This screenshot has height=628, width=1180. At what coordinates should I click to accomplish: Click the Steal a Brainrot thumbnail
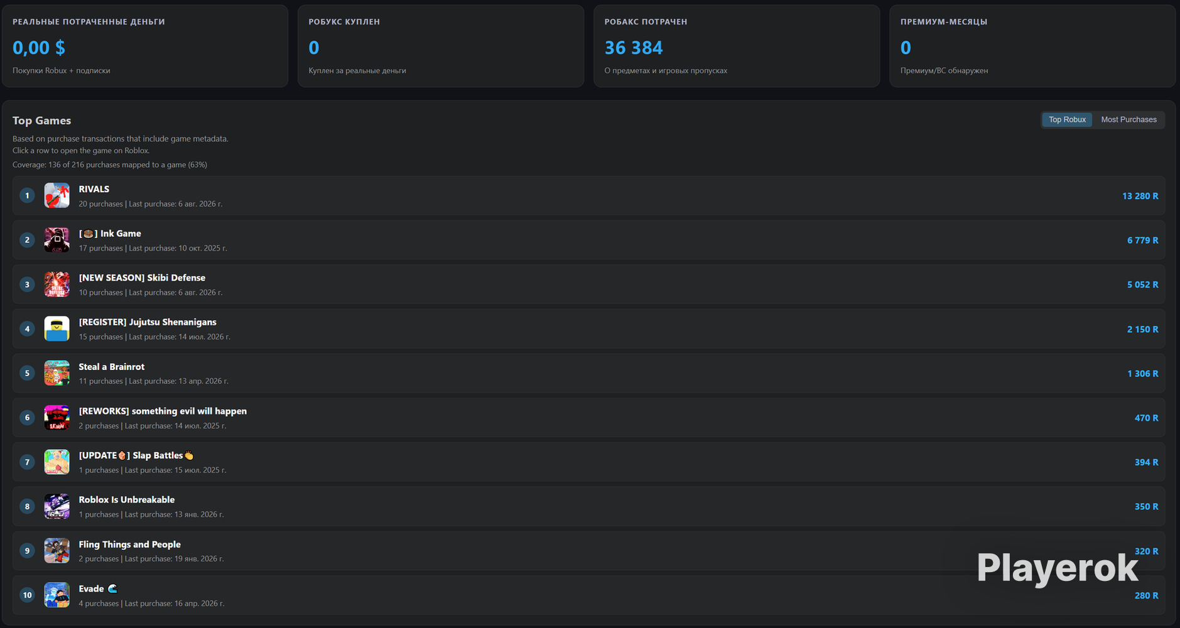(57, 373)
